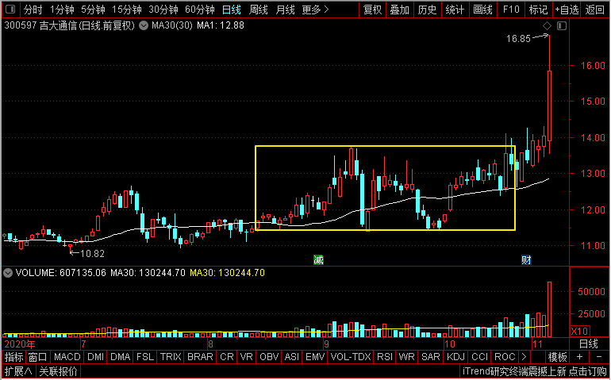Select the DMA indicator

coord(121,357)
